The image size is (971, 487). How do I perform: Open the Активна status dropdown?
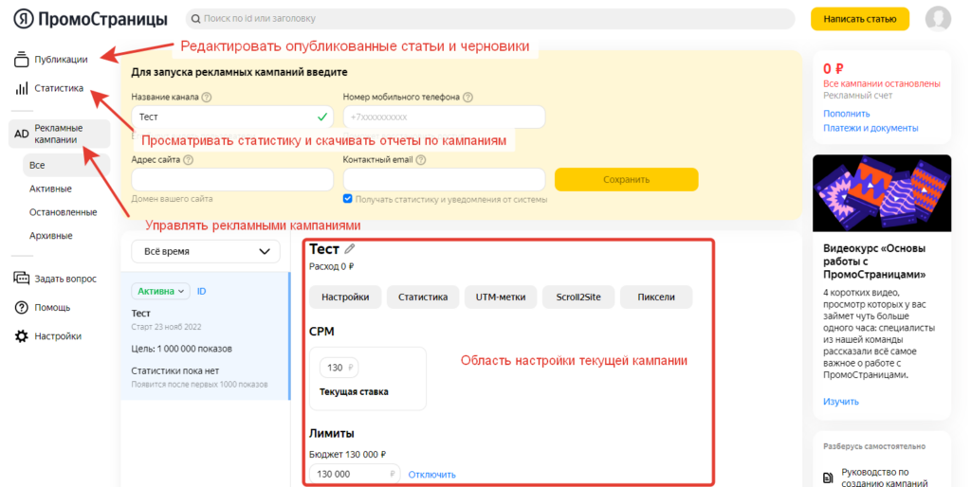coord(161,292)
